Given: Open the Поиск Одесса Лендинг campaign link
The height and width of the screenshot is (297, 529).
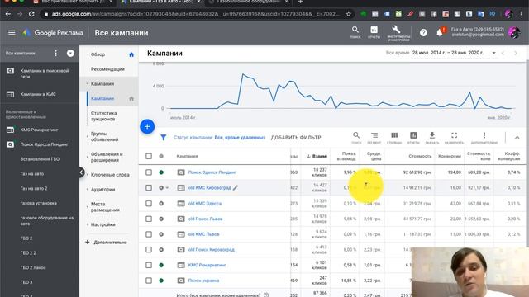Looking at the screenshot, I should click(x=212, y=172).
